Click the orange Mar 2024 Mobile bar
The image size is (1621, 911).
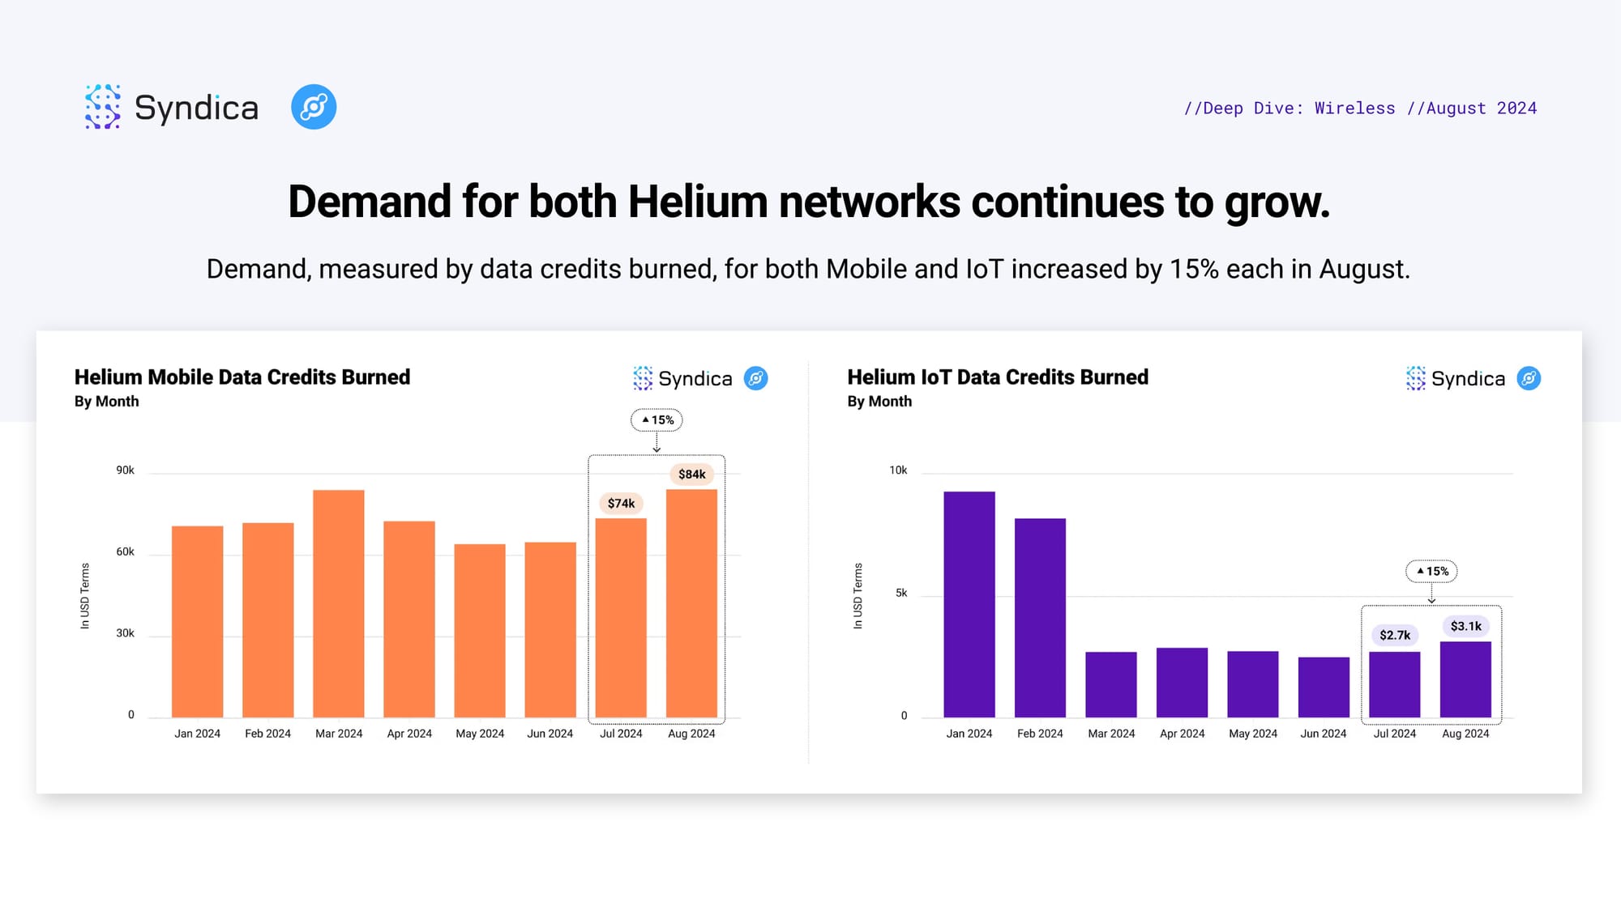click(339, 604)
